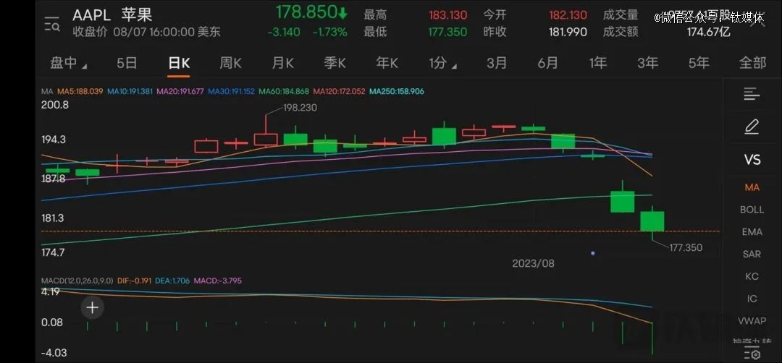782x363 pixels.
Task: Click the 最高 value 183.130
Action: 448,15
